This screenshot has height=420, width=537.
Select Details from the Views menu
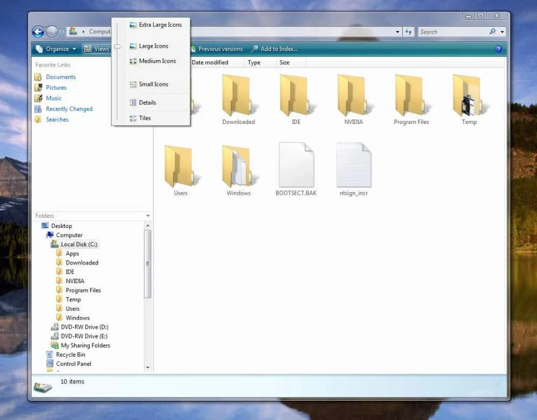pyautogui.click(x=147, y=102)
